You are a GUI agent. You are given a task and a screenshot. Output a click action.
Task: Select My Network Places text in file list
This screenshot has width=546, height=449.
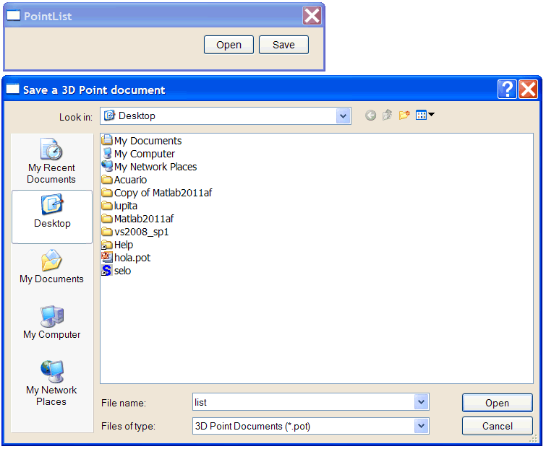pos(155,167)
